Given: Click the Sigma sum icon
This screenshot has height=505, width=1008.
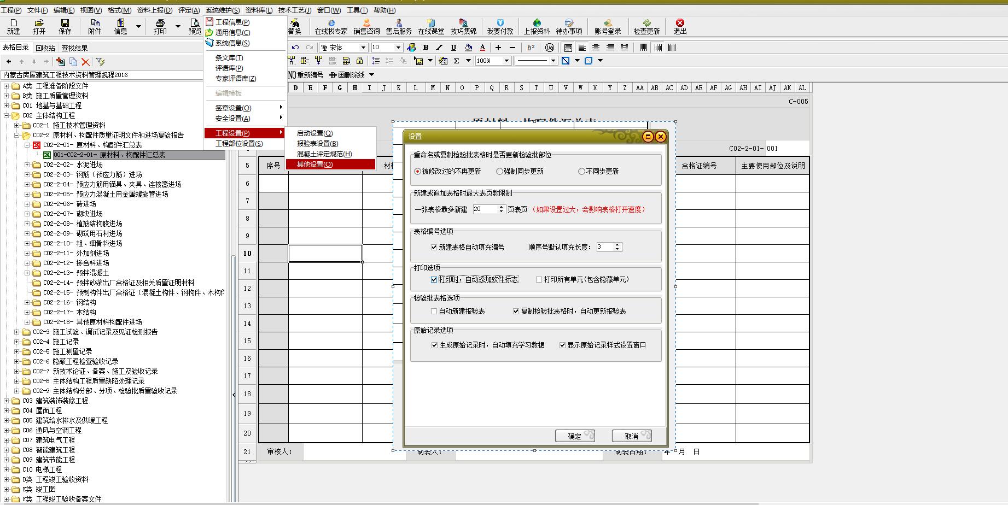Looking at the screenshot, I should 456,61.
